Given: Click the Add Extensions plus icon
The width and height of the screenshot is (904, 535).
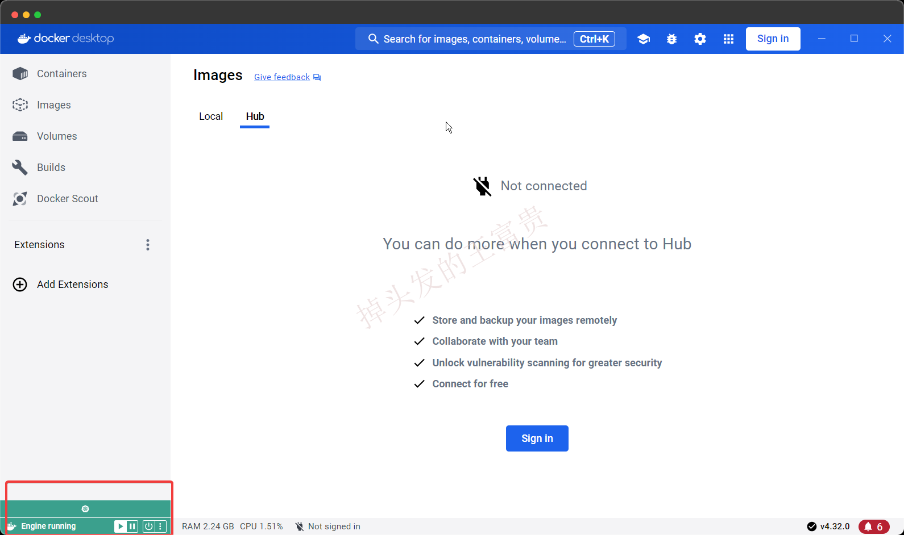Looking at the screenshot, I should tap(20, 285).
